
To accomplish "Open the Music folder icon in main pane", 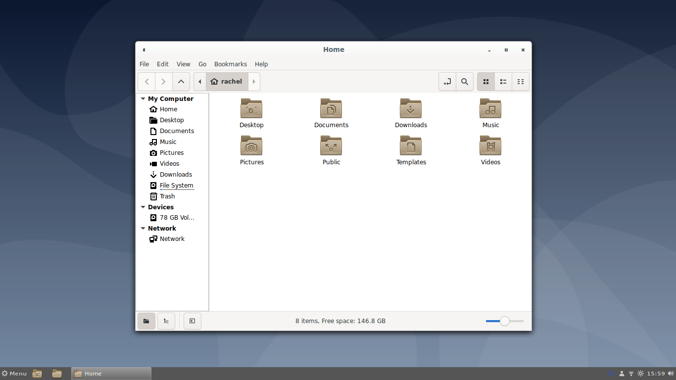I will point(490,108).
